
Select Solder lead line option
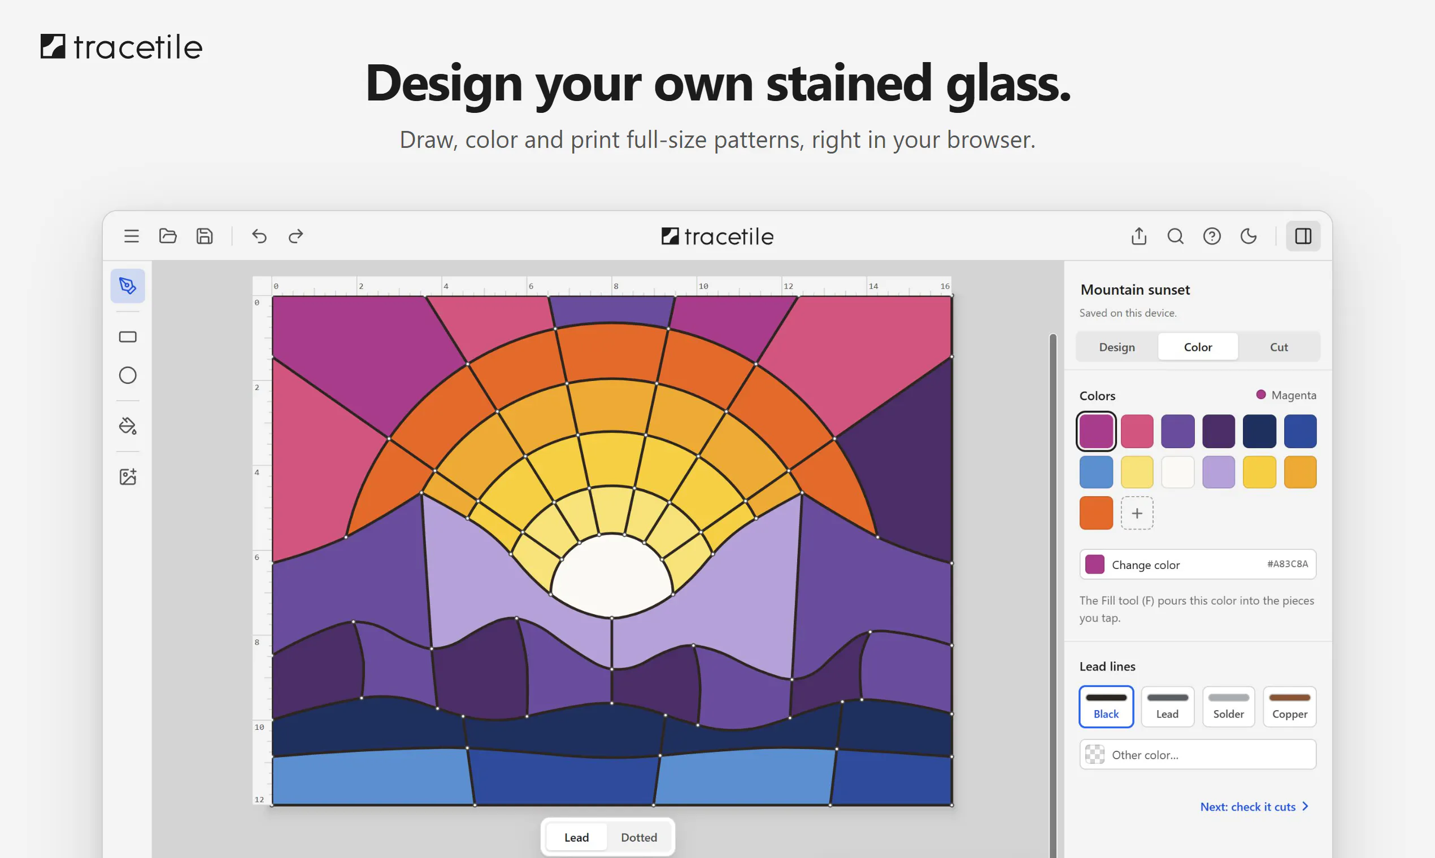(1228, 707)
